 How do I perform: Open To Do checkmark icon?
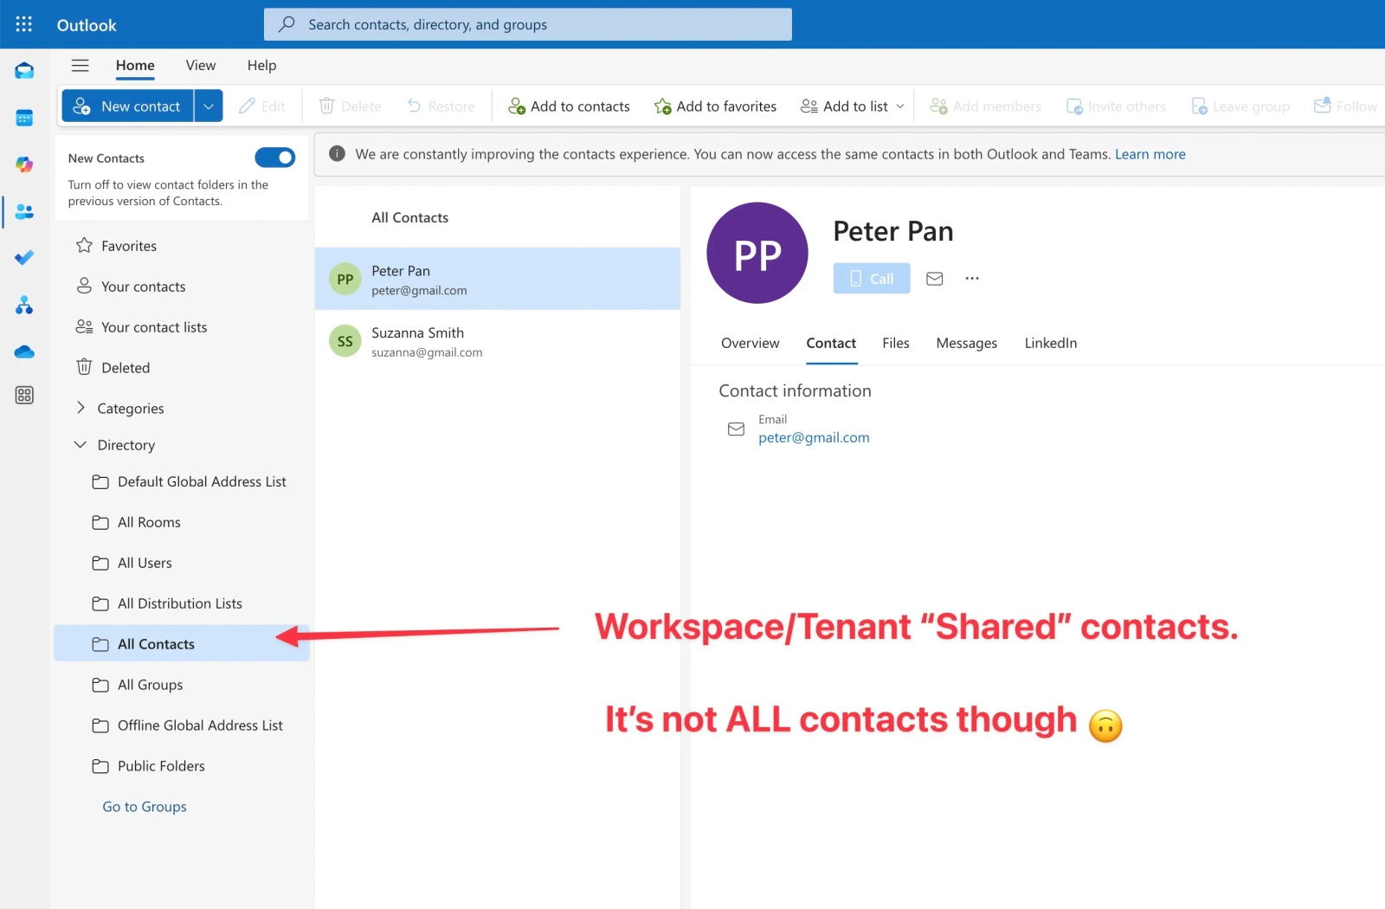[24, 258]
